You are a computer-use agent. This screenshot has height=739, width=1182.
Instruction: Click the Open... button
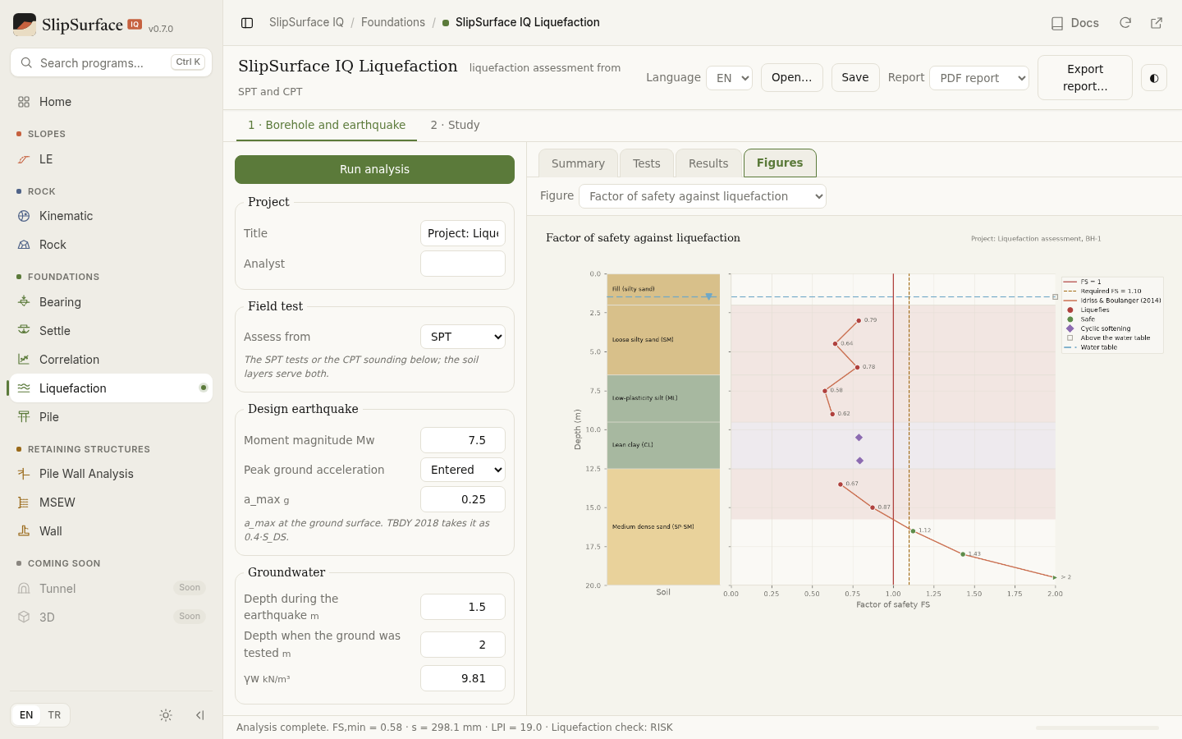[x=791, y=77]
